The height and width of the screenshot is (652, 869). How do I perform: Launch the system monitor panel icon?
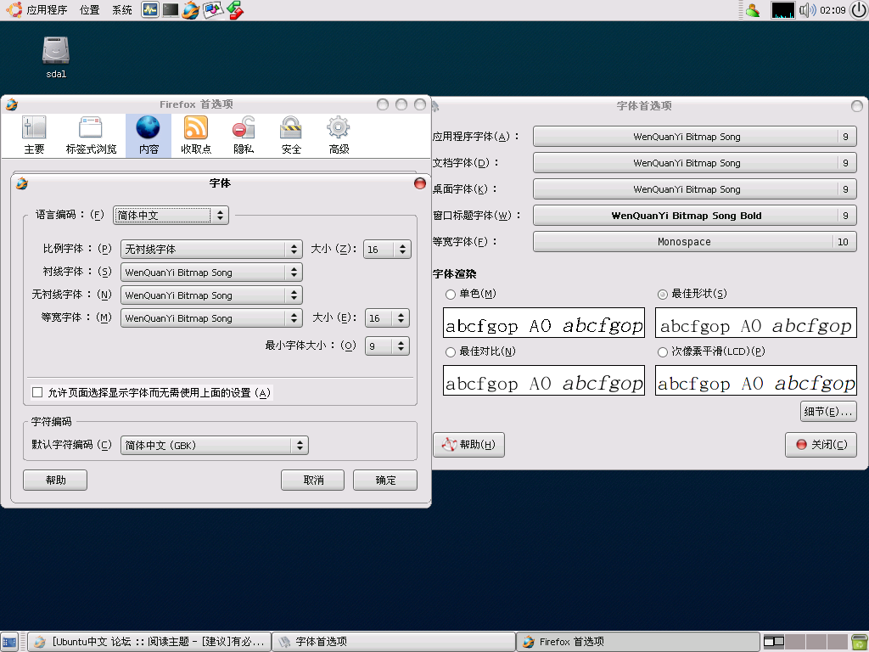[149, 10]
